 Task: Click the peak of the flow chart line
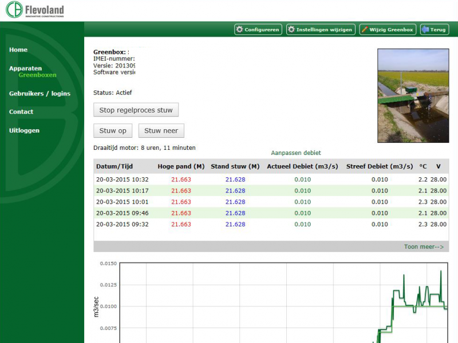click(x=441, y=271)
